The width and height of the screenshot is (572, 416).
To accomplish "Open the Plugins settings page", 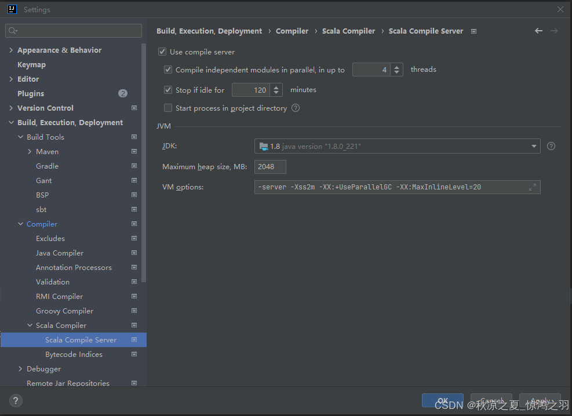I will 31,93.
